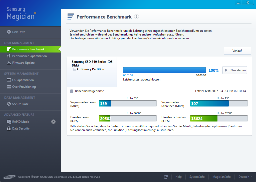Click the Firmware Update download icon
The image size is (256, 182).
tap(9, 62)
